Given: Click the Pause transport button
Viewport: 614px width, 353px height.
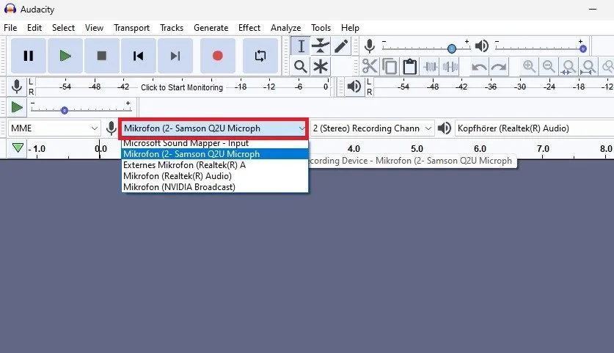Looking at the screenshot, I should (28, 56).
